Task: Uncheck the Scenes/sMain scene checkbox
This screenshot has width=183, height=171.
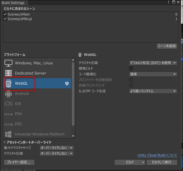Action: pos(5,14)
